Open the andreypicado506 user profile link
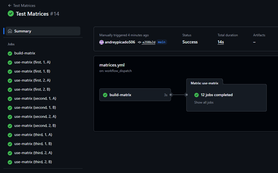This screenshot has height=173, width=278. tap(120, 42)
